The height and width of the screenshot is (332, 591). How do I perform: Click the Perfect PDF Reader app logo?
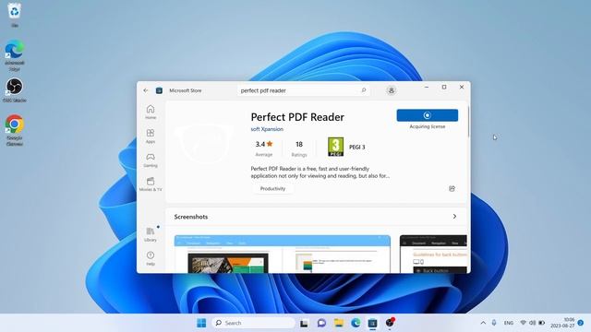205,144
